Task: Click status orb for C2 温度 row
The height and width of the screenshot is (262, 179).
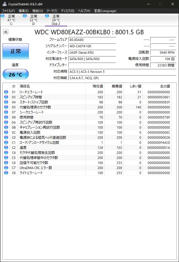Action: tap(6, 147)
